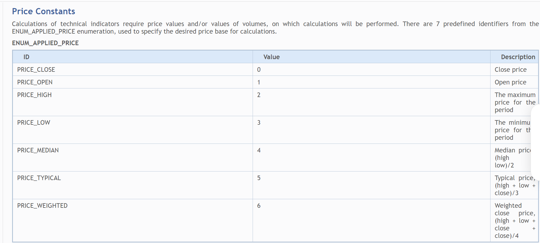Screen dimensions: 540x243
Task: Click value 6 in the PRICE_WEIGHTED row
Action: [259, 206]
